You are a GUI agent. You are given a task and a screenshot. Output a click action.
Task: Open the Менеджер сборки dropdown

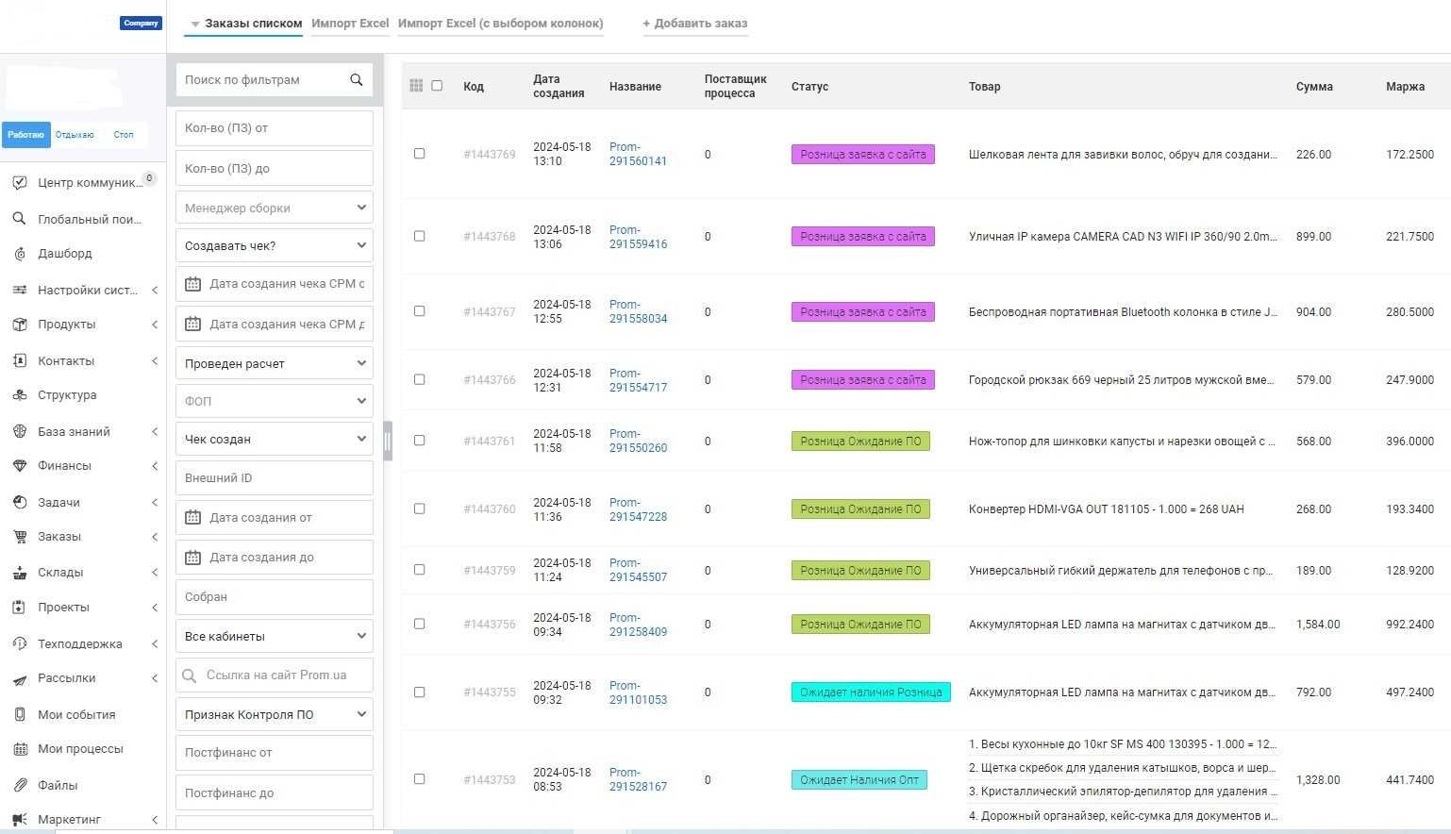coord(275,208)
